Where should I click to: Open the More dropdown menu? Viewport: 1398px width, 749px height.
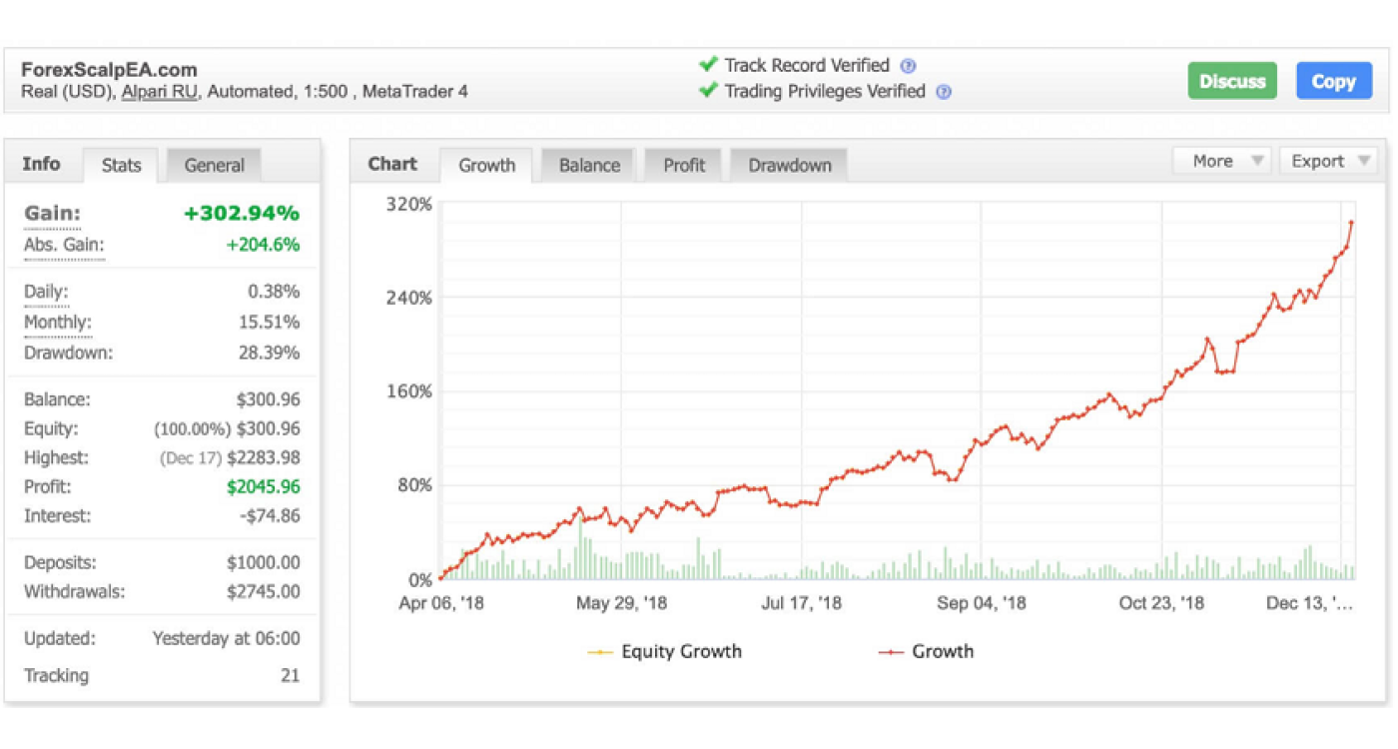(x=1223, y=161)
